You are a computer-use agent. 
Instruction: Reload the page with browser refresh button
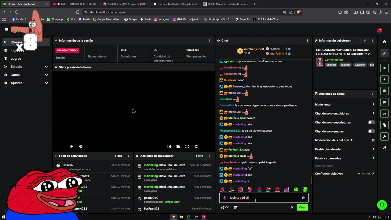click(x=16, y=12)
